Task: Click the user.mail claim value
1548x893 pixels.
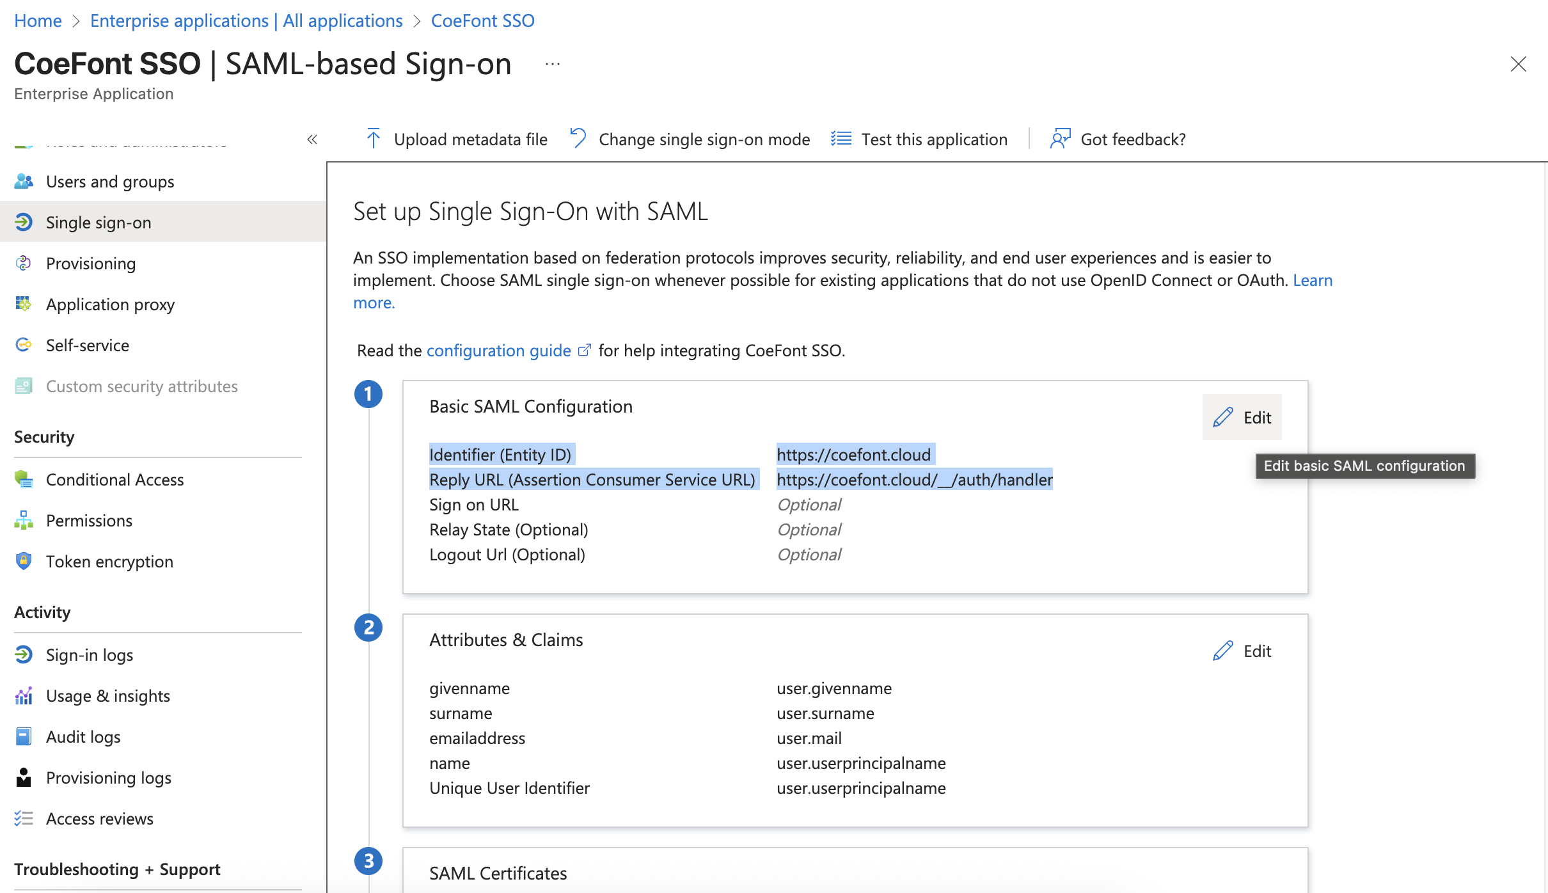Action: [x=809, y=738]
